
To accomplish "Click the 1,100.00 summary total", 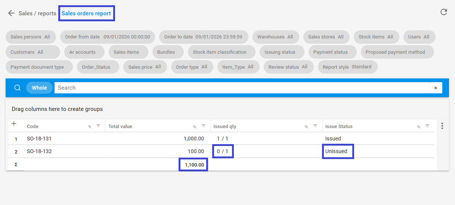I will pos(194,165).
